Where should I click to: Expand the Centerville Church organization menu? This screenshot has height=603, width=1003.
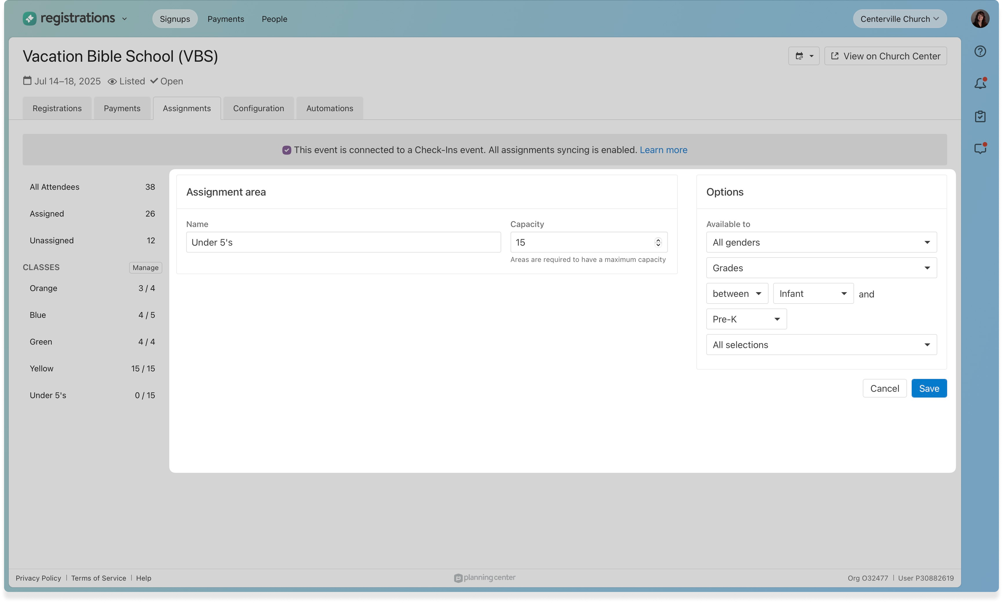point(899,19)
